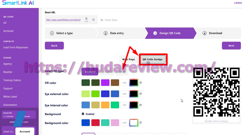The image size is (242, 135).
Task: Open the fill color picker box
Action: coord(134,83)
